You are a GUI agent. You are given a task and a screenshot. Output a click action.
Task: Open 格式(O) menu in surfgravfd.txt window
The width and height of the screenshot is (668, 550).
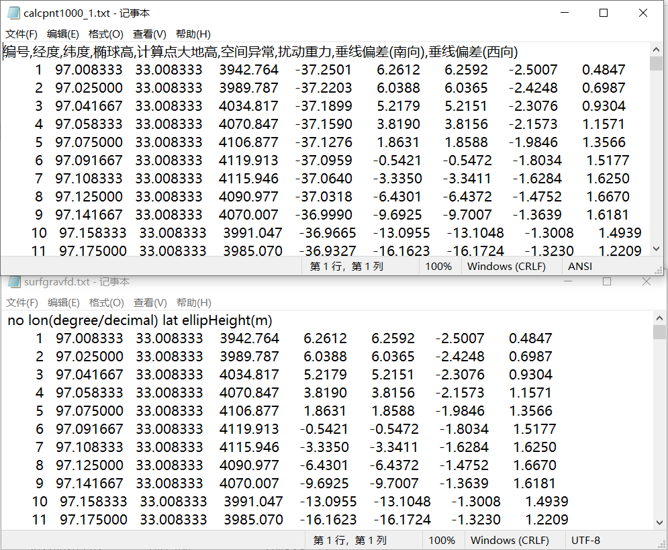pos(107,302)
